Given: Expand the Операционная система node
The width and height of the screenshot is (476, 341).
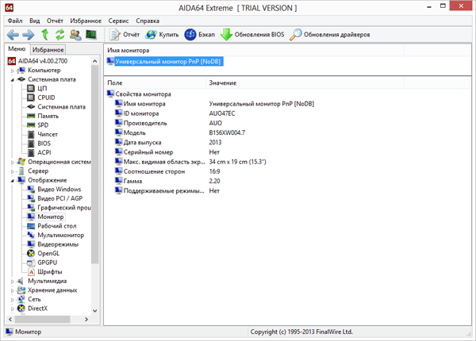Looking at the screenshot, I should 13,163.
